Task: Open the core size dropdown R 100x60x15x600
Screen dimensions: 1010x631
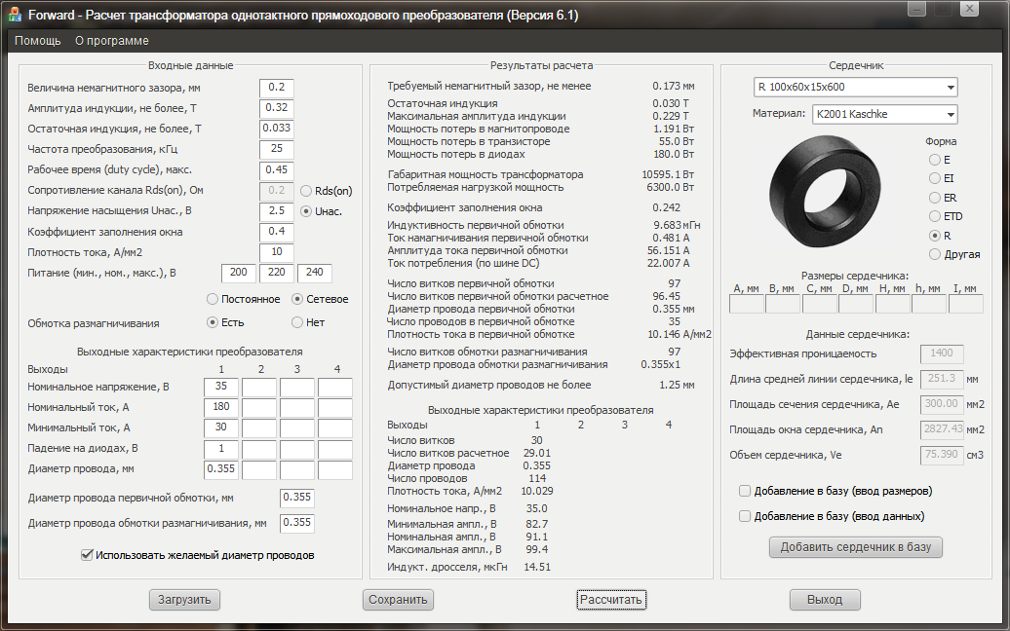Action: (855, 87)
